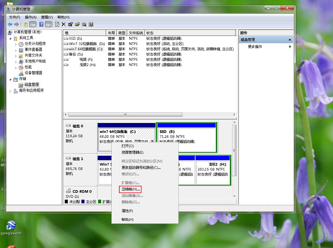The width and height of the screenshot is (333, 248).
Task: Toggle the Show/Hide action pane toolbar icon
Action: click(x=49, y=24)
